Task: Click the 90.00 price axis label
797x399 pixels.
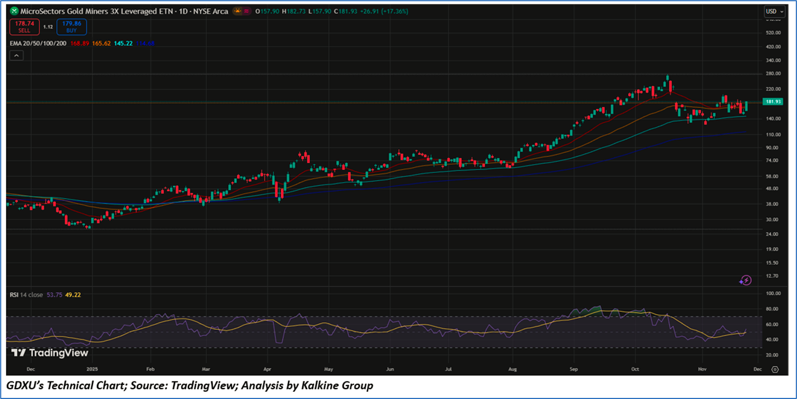Action: [x=771, y=148]
